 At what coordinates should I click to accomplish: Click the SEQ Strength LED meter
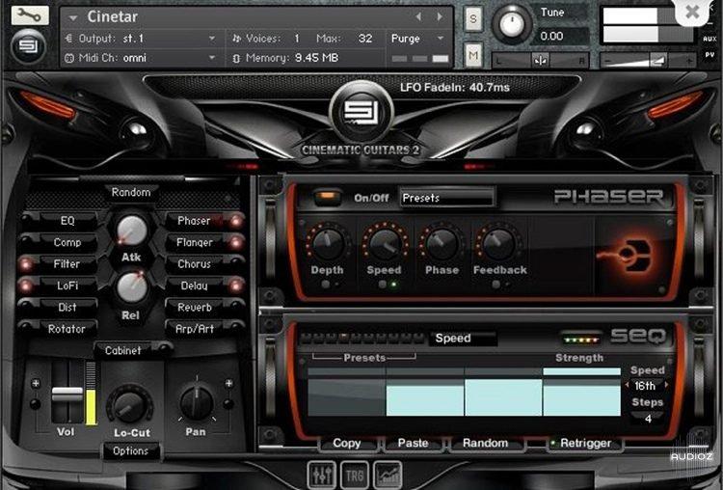click(581, 340)
